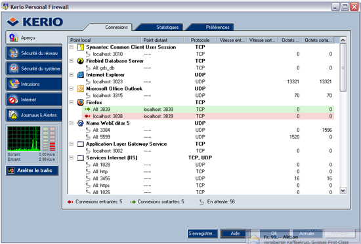Click the Annuler button

tap(307, 234)
